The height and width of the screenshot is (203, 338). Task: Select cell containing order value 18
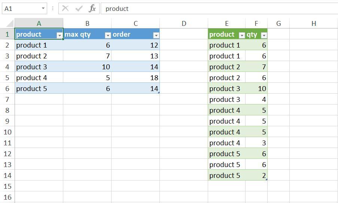click(x=135, y=78)
